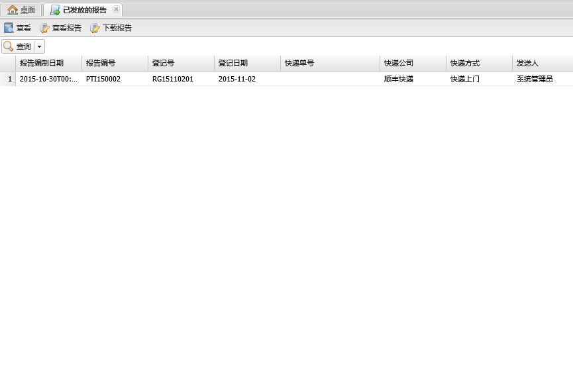
Task: Click the 登记号 column header
Action: (164, 63)
